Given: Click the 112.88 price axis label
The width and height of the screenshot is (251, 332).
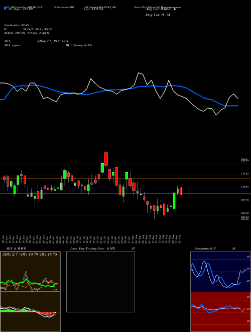Looking at the screenshot, I should [x=245, y=187].
